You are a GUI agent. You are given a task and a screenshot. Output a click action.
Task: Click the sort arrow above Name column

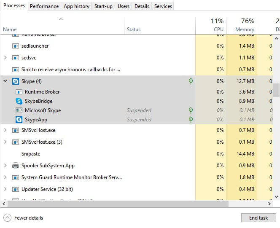tap(61, 19)
